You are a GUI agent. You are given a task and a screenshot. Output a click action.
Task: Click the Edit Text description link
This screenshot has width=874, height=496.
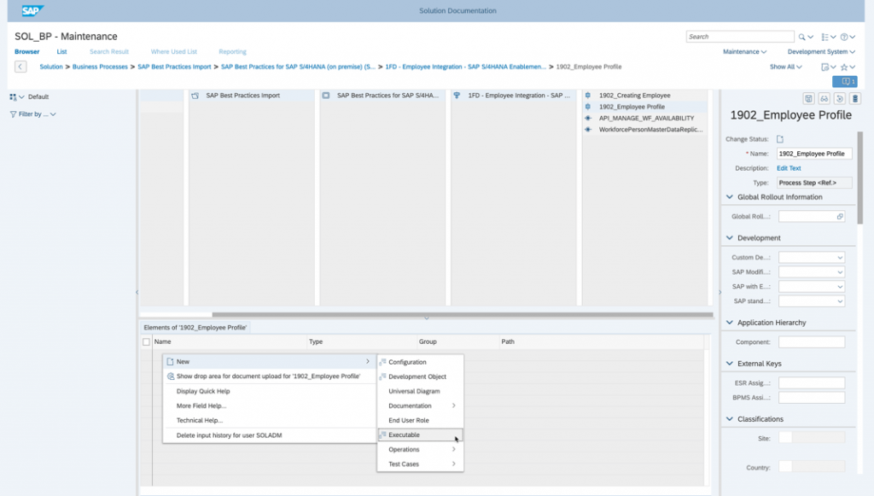click(x=789, y=168)
